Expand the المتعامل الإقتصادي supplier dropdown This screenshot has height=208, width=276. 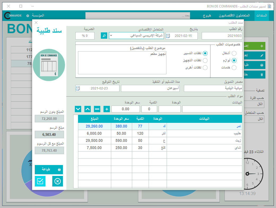pyautogui.click(x=111, y=36)
